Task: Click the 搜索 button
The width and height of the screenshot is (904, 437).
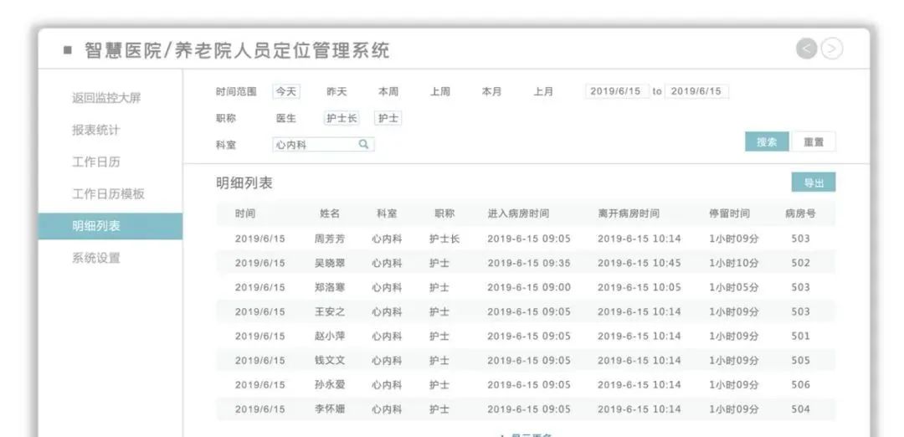Action: pos(766,142)
